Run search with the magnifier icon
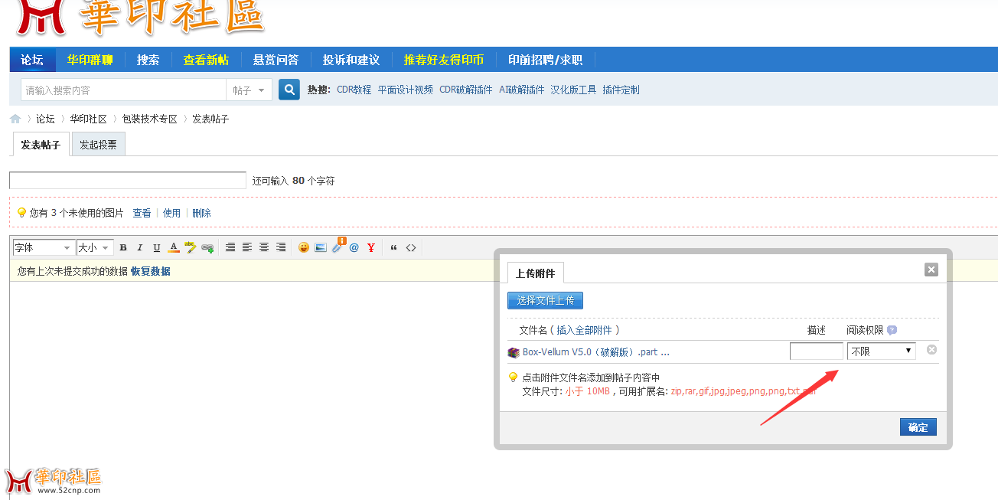This screenshot has width=998, height=500. 289,89
